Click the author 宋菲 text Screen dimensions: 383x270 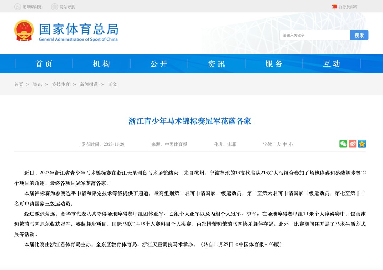pyautogui.click(x=232, y=144)
